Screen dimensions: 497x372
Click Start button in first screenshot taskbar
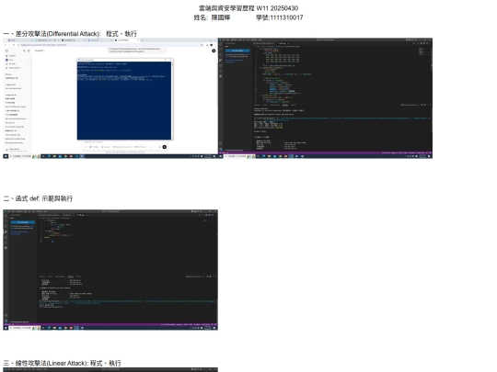tap(6, 156)
